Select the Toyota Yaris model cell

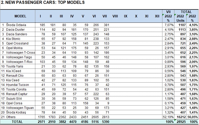click(15, 66)
